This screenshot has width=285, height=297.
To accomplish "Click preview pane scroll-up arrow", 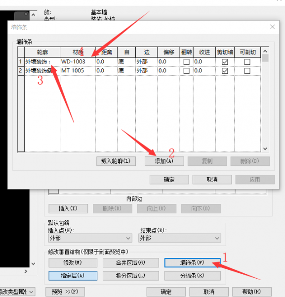I will (x=33, y=15).
